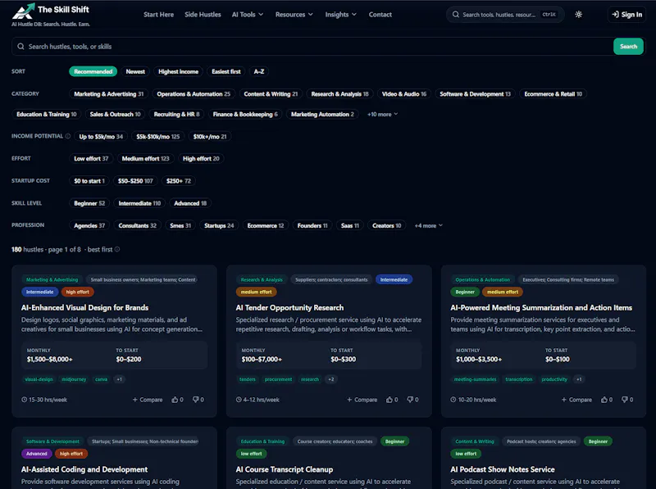Open AI Course Transcript Cleanup title
The width and height of the screenshot is (656, 489).
pyautogui.click(x=284, y=469)
